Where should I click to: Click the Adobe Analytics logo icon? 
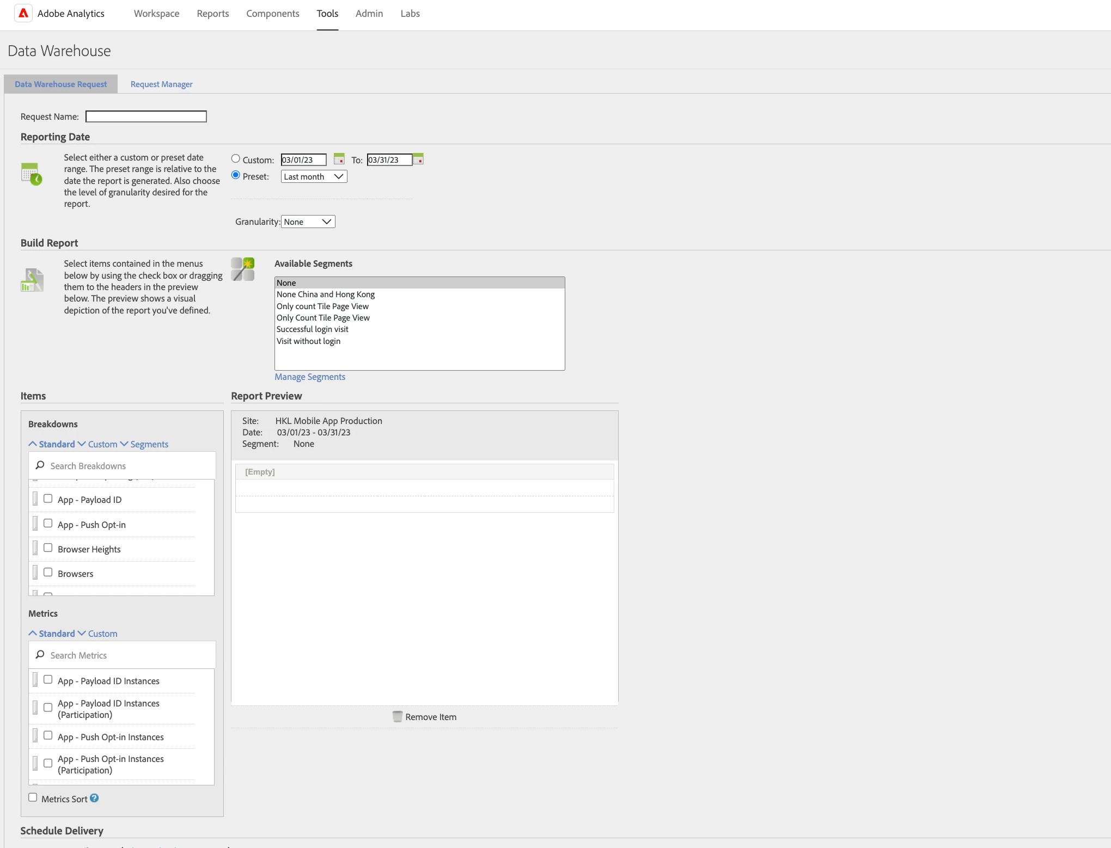pos(23,13)
